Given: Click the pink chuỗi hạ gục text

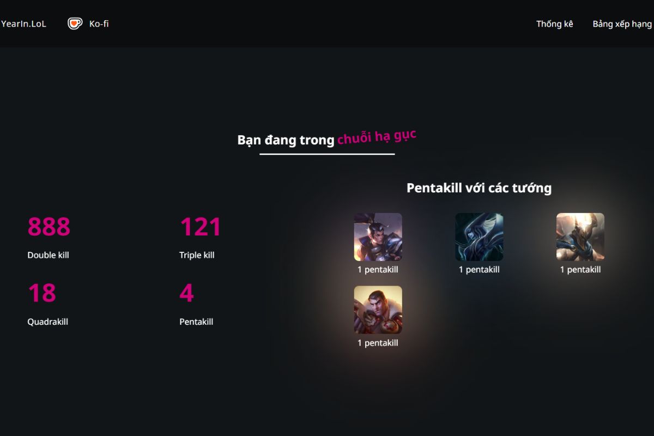Looking at the screenshot, I should pyautogui.click(x=377, y=137).
